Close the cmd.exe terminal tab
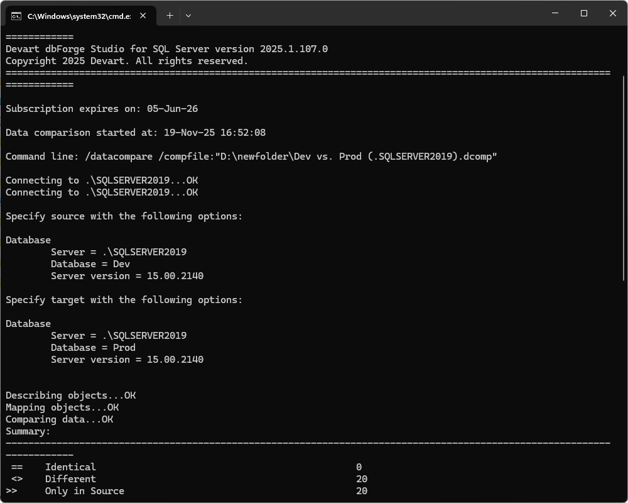Screen dimensions: 628x503 [x=143, y=15]
